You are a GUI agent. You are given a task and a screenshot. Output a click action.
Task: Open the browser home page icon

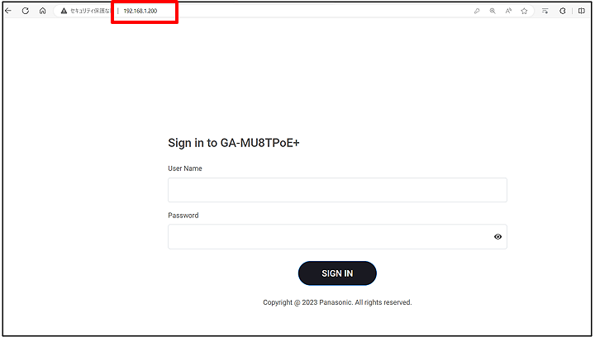pos(42,11)
